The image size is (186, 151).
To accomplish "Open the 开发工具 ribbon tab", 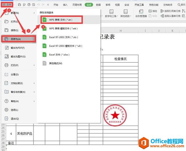I will pos(139,5).
